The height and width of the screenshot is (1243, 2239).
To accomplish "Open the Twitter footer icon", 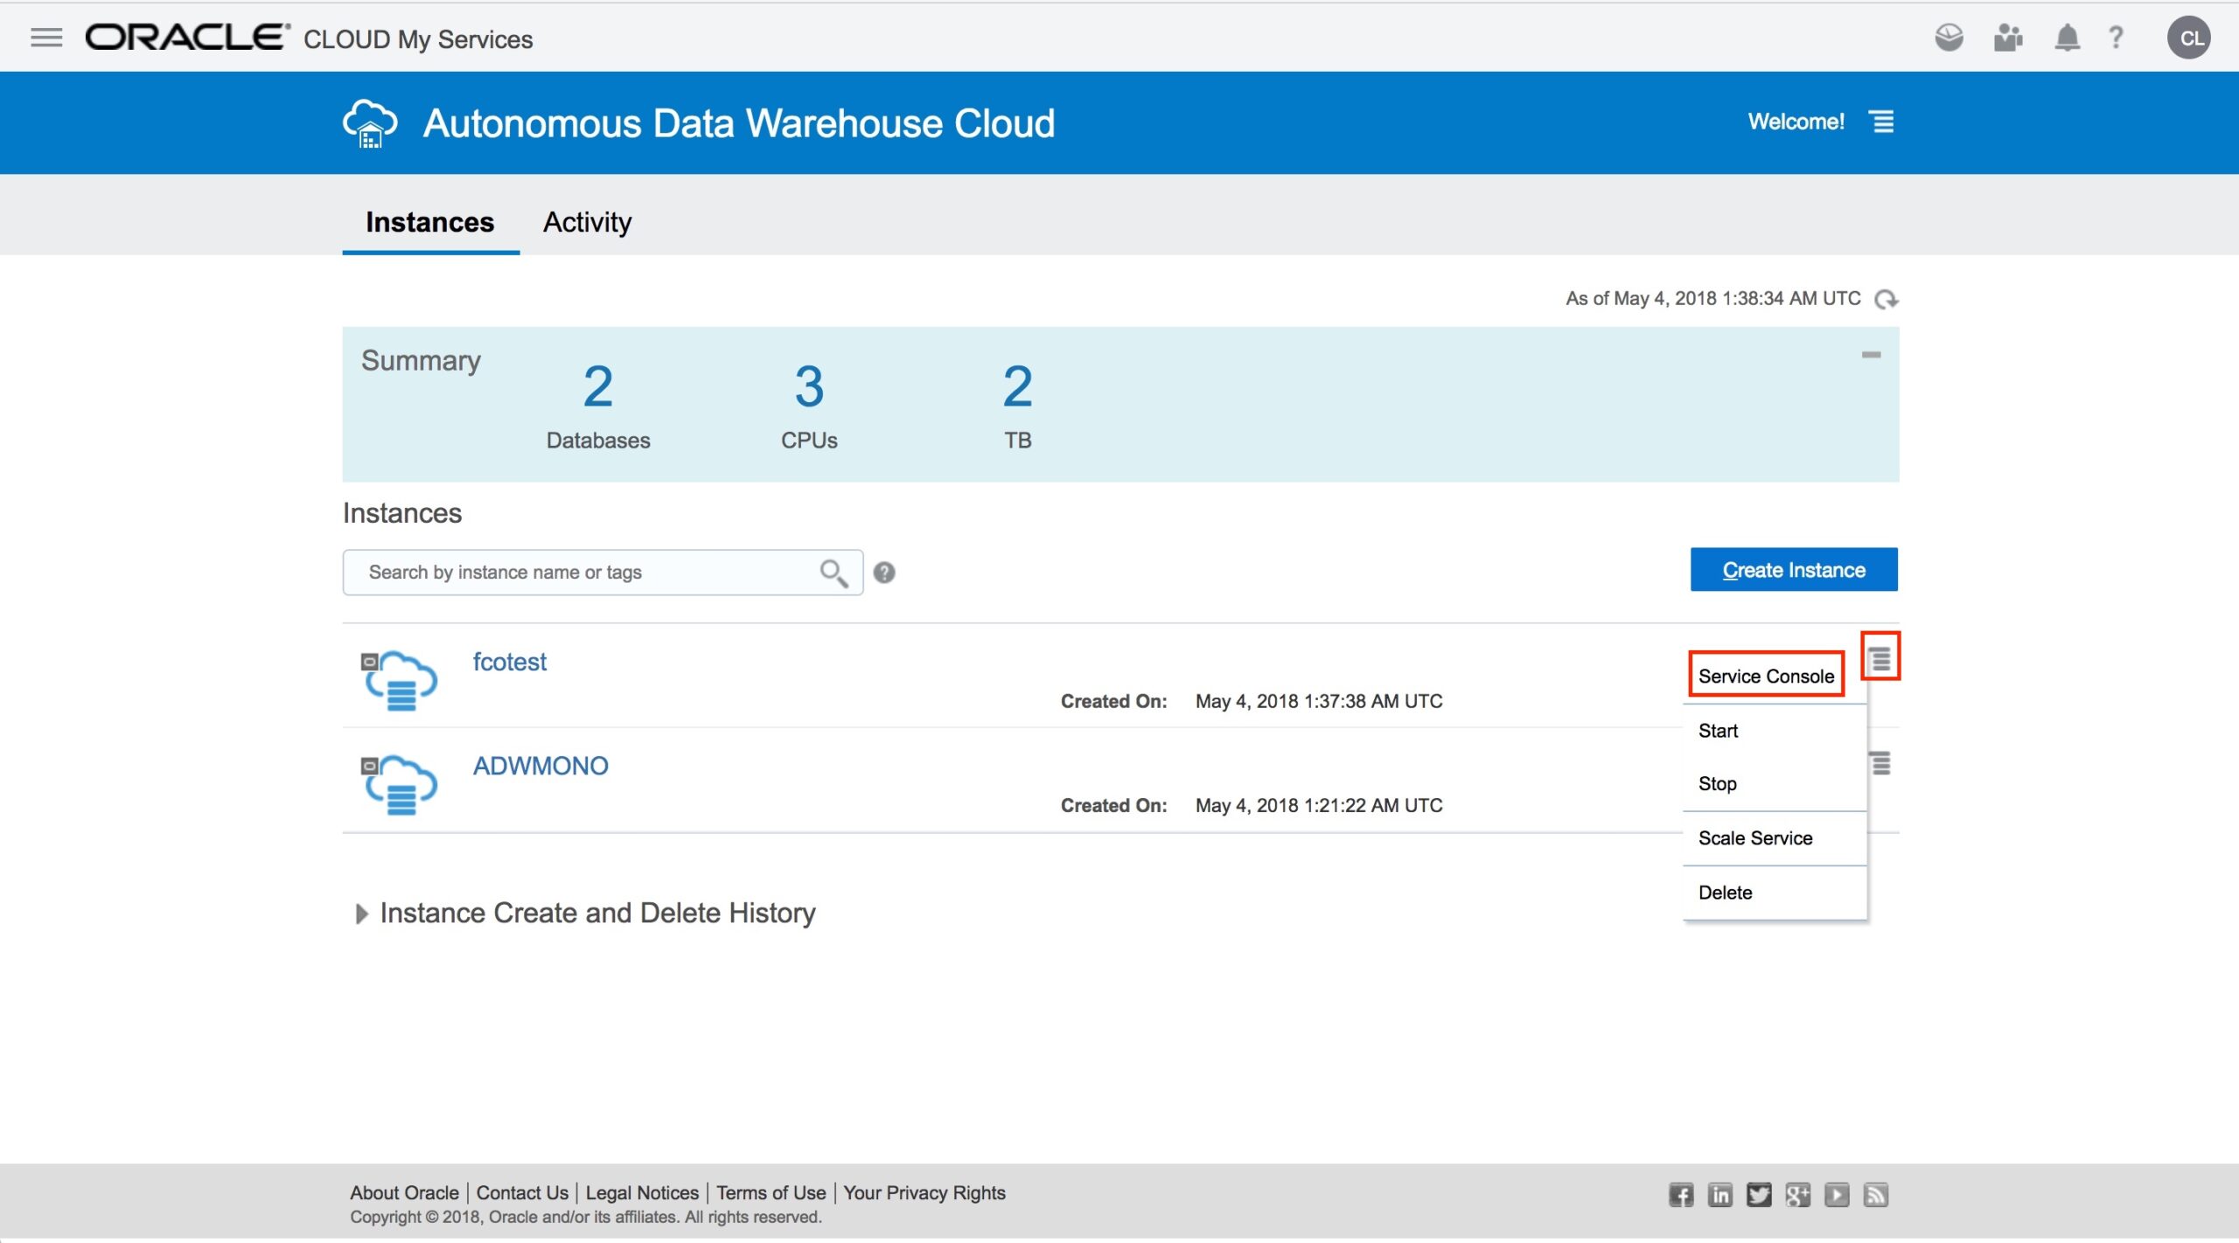I will click(x=1758, y=1195).
